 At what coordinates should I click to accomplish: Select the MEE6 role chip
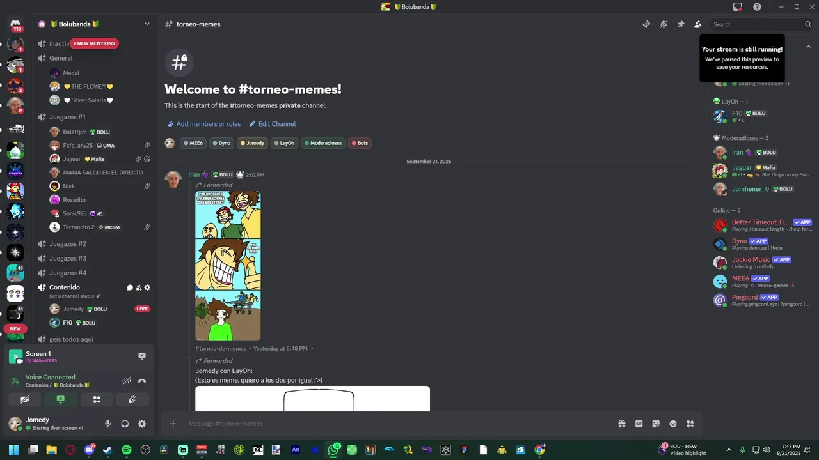[193, 143]
